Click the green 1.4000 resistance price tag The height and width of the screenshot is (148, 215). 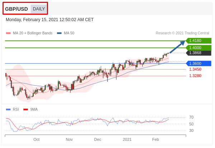(x=198, y=48)
